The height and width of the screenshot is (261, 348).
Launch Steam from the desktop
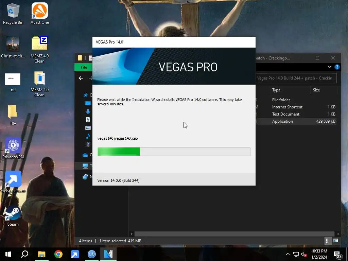point(13,216)
